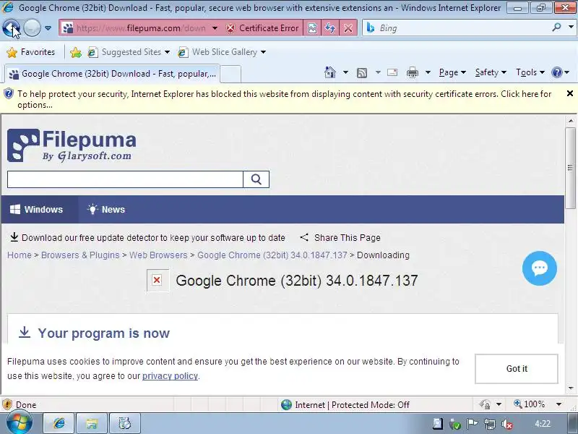The width and height of the screenshot is (578, 434).
Task: Click the Read Mail icon
Action: pos(392,72)
